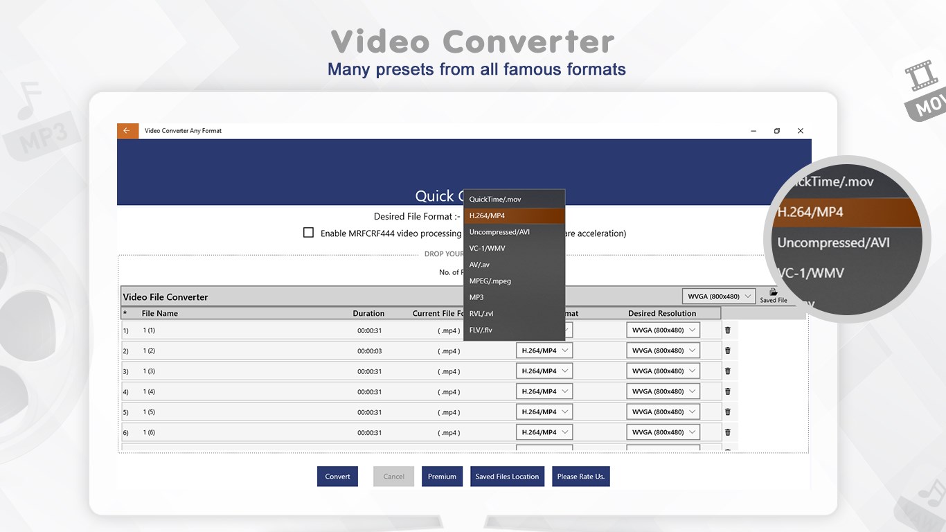
Task: Click the Video Converter Any Format title
Action: (183, 130)
